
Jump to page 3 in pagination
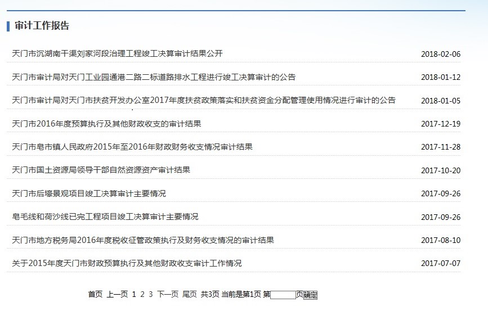pos(151,294)
